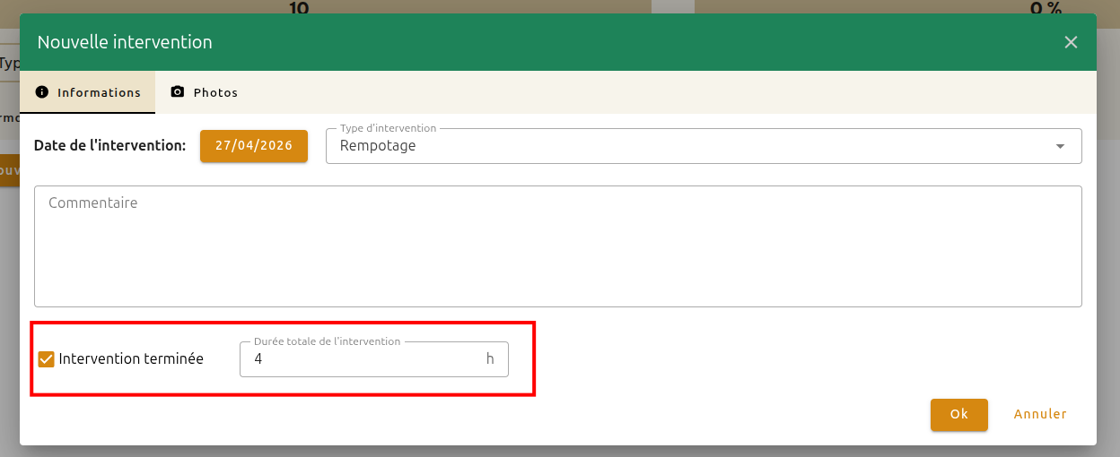The image size is (1120, 457).
Task: Click the Intervention terminée label text
Action: pos(131,359)
